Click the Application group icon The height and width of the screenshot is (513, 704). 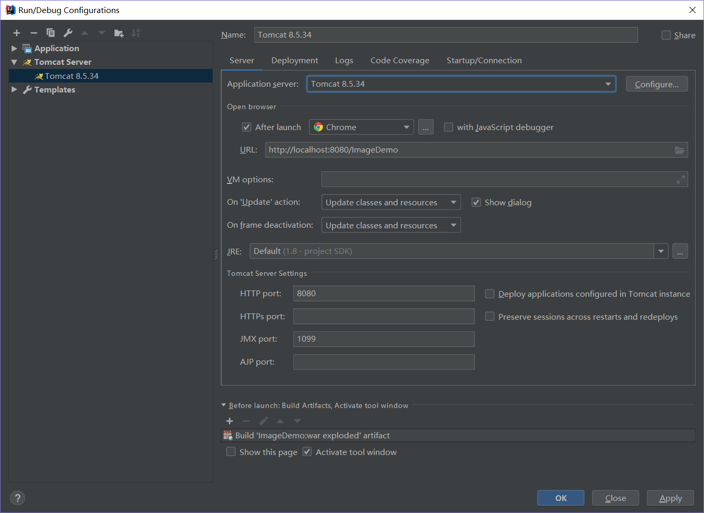coord(27,49)
